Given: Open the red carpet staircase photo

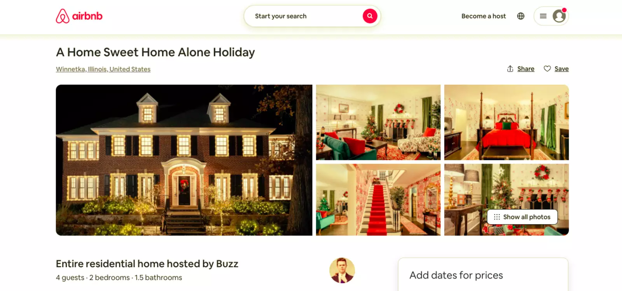Looking at the screenshot, I should tap(378, 200).
